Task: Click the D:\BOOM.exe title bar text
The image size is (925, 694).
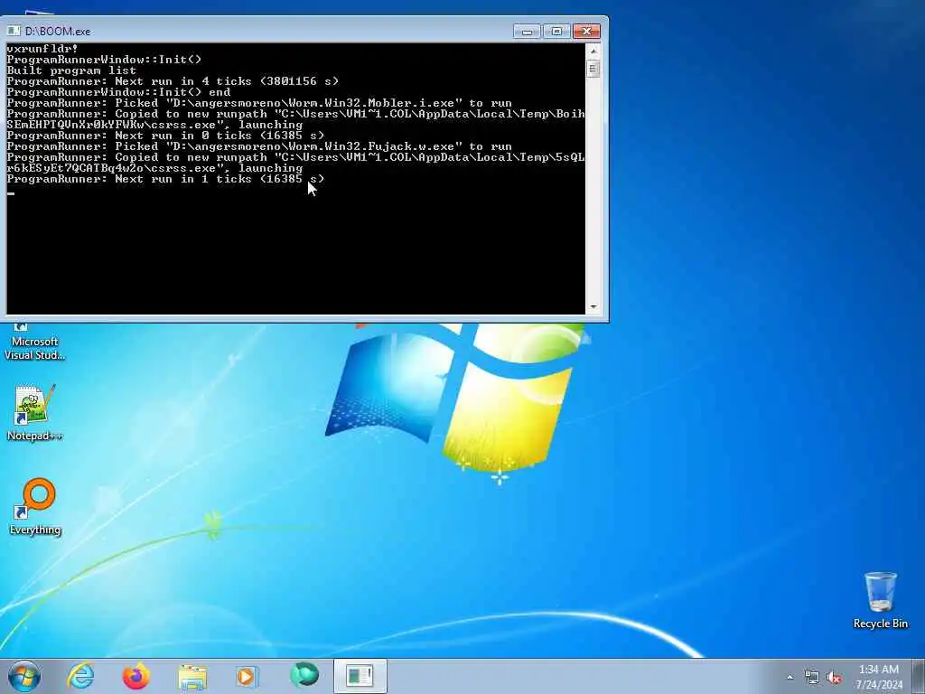Action: tap(58, 32)
